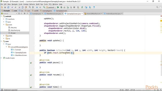Image resolution: width=162 pixels, height=91 pixels.
Task: Click the Save All toolbar icon
Action: [x=5, y=7]
